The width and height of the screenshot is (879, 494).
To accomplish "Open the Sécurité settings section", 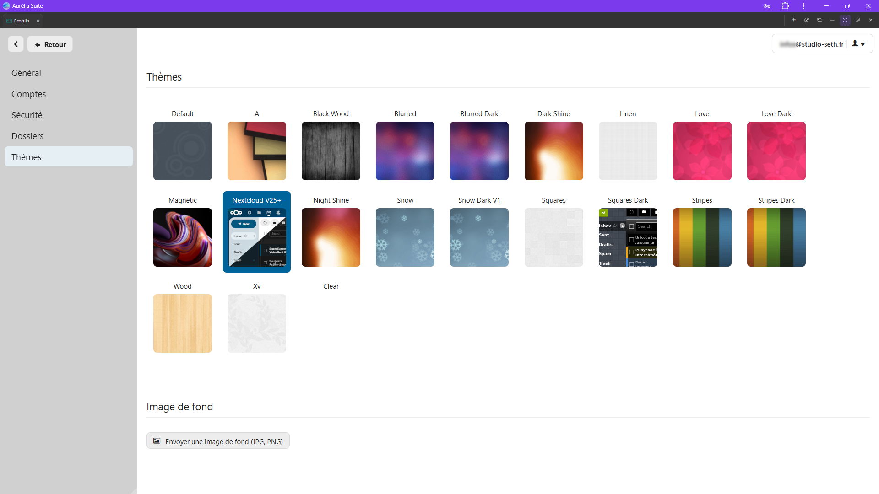I will [69, 115].
